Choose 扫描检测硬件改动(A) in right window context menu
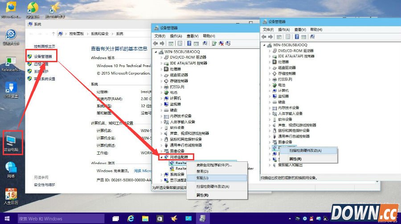 point(308,151)
